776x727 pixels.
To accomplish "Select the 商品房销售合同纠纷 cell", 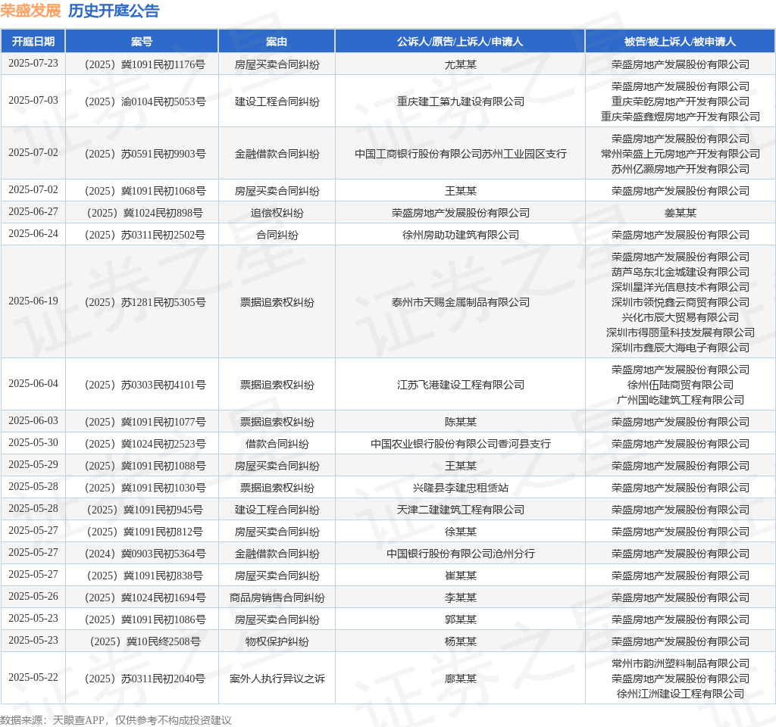I will (x=277, y=598).
